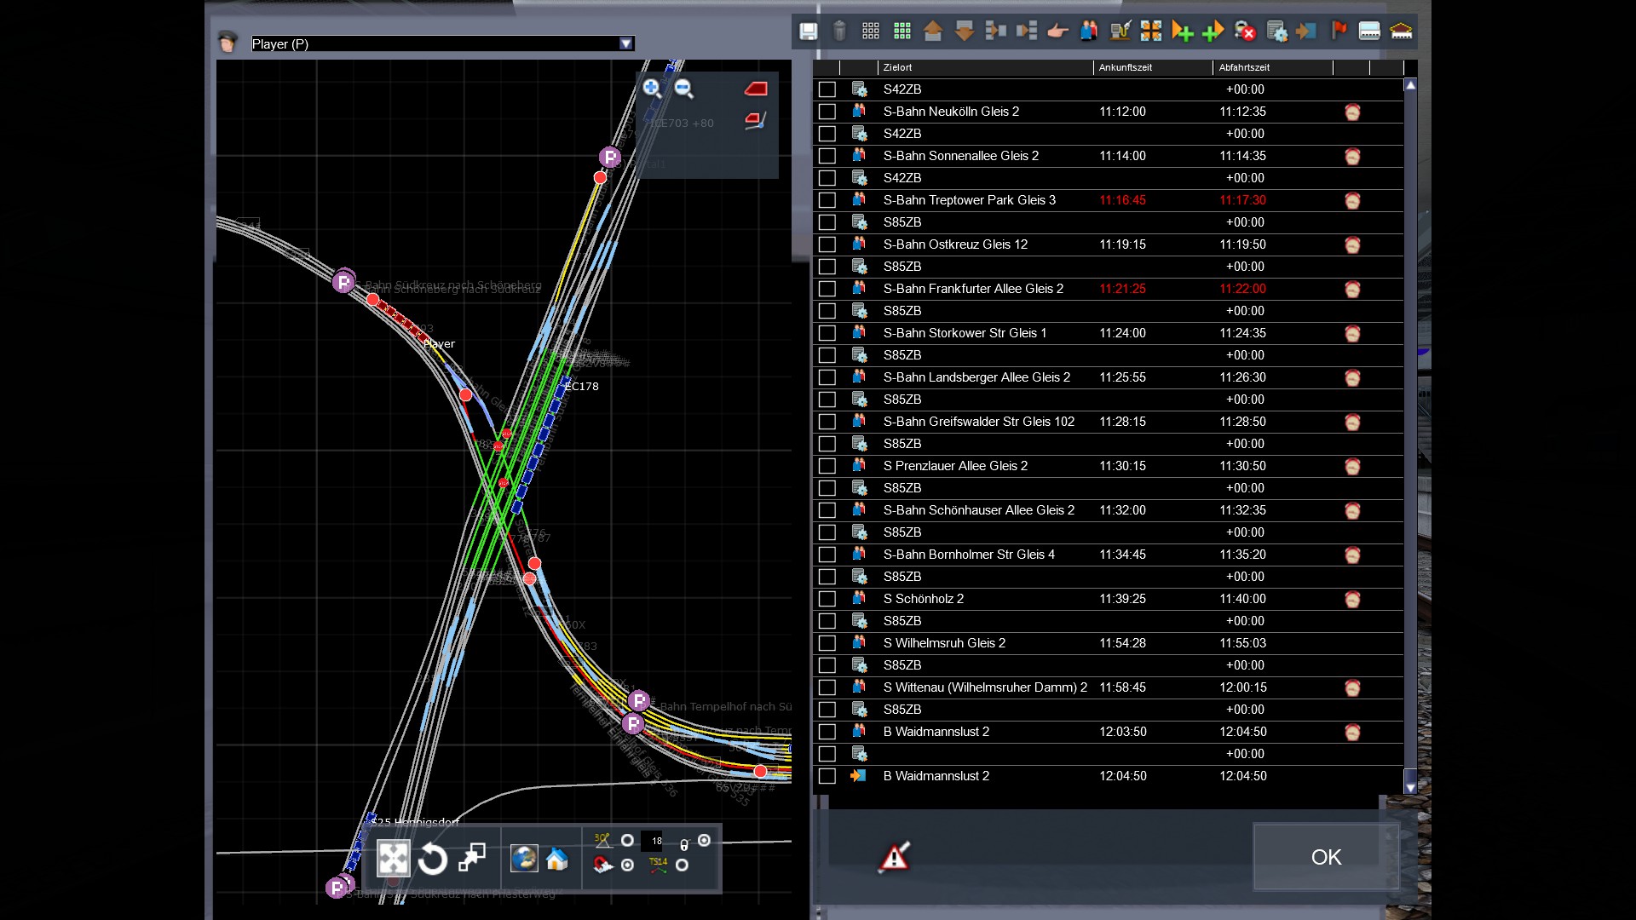Viewport: 1636px width, 920px height.
Task: Toggle the 30° angle snap radio button
Action: [627, 841]
